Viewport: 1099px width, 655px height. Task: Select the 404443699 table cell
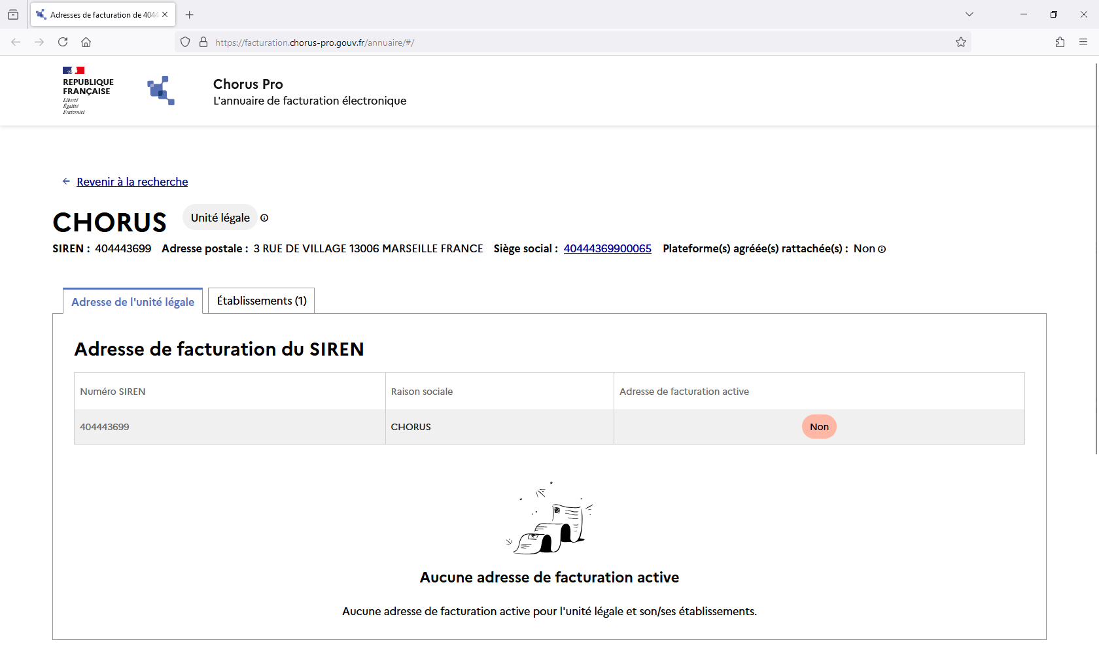pyautogui.click(x=230, y=427)
